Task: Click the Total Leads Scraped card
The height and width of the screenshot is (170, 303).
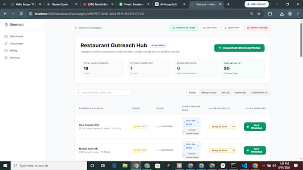Action: pyautogui.click(x=102, y=68)
